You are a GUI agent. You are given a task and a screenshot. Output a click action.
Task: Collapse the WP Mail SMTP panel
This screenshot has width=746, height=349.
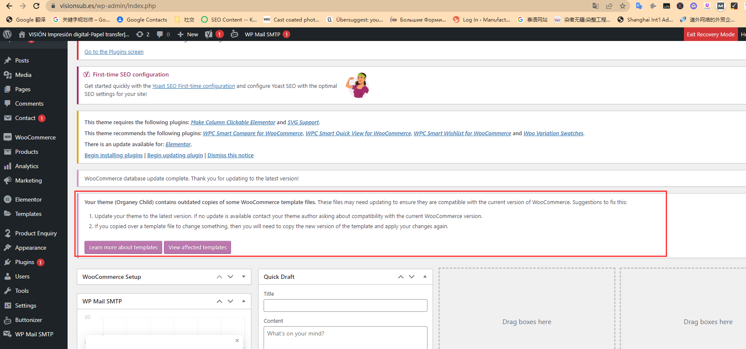click(244, 301)
